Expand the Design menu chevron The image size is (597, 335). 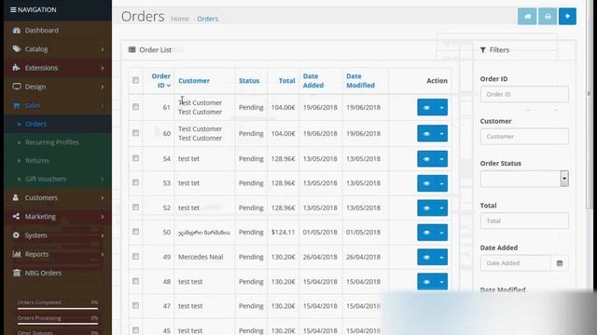pos(102,87)
